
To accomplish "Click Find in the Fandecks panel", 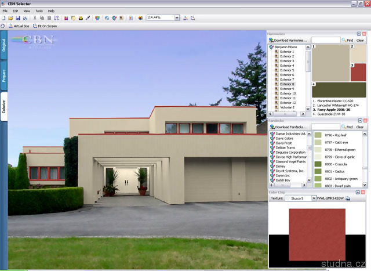I will click(x=349, y=127).
